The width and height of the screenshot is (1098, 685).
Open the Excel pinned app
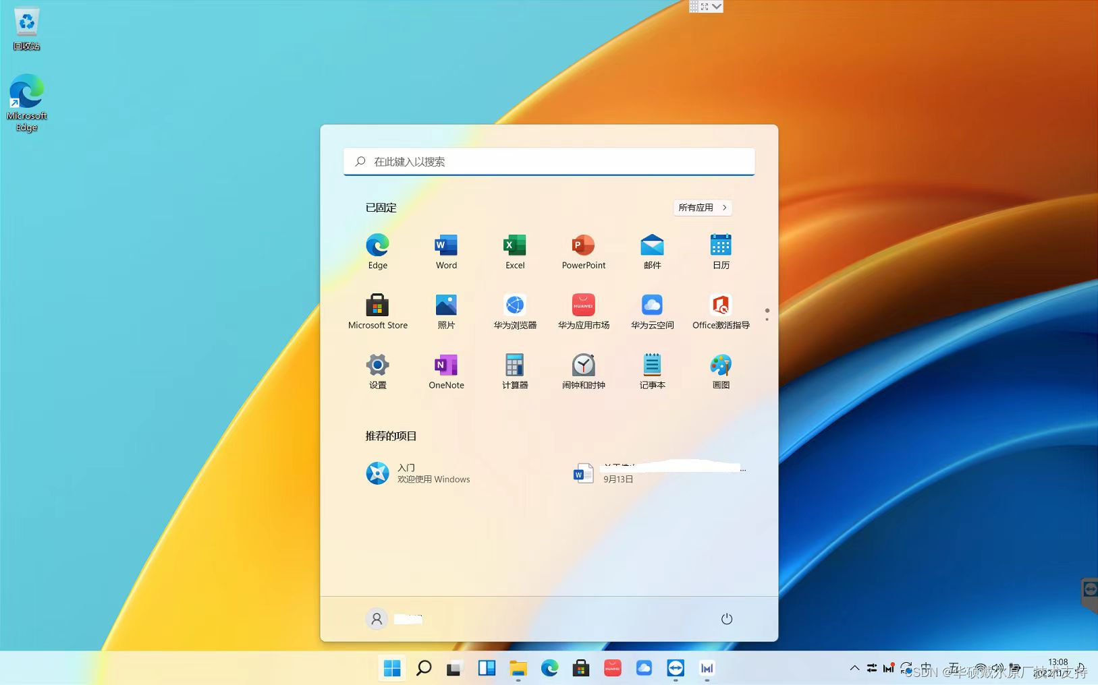[x=515, y=251]
